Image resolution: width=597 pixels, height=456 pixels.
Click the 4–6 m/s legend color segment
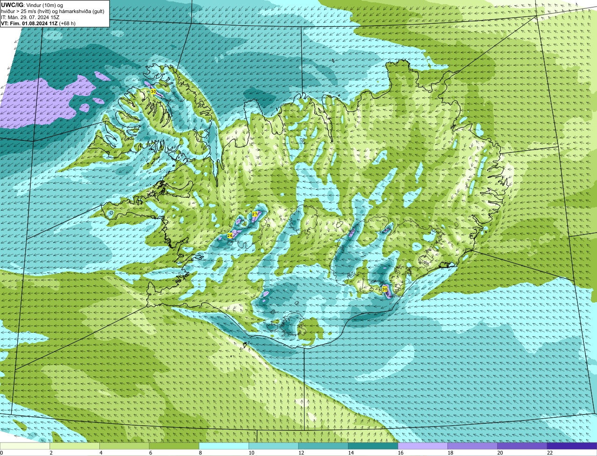pos(124,446)
